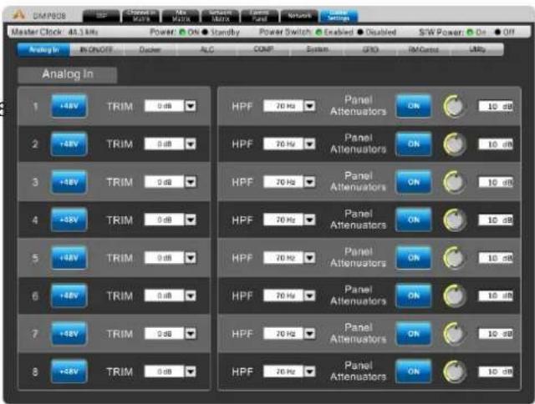Select S/W Power Off radio button
Image resolution: width=535 pixels, height=404 pixels.
click(x=498, y=33)
